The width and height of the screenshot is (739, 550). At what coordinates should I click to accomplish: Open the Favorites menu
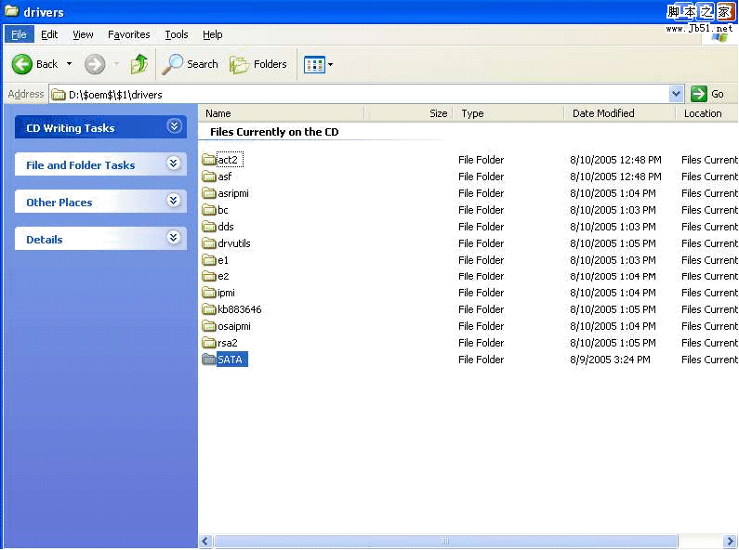(128, 34)
